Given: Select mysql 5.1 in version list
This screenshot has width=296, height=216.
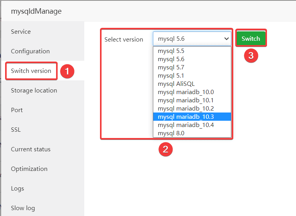Looking at the screenshot, I should (x=171, y=76).
